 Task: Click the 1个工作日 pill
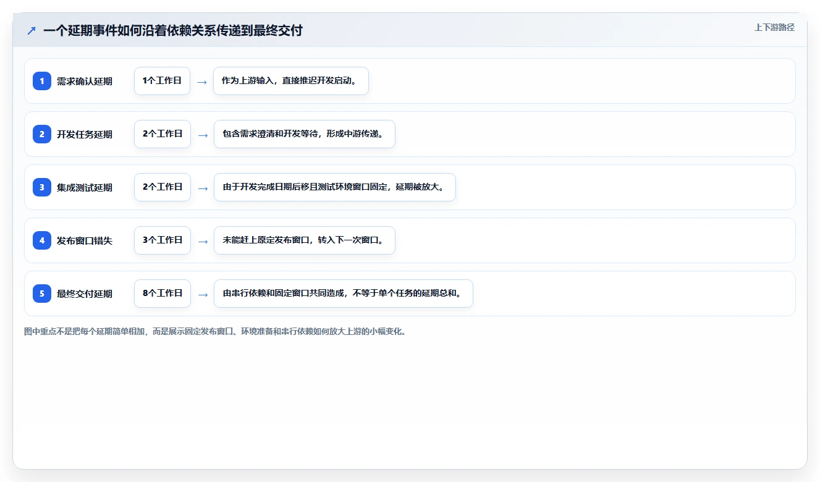click(x=162, y=81)
